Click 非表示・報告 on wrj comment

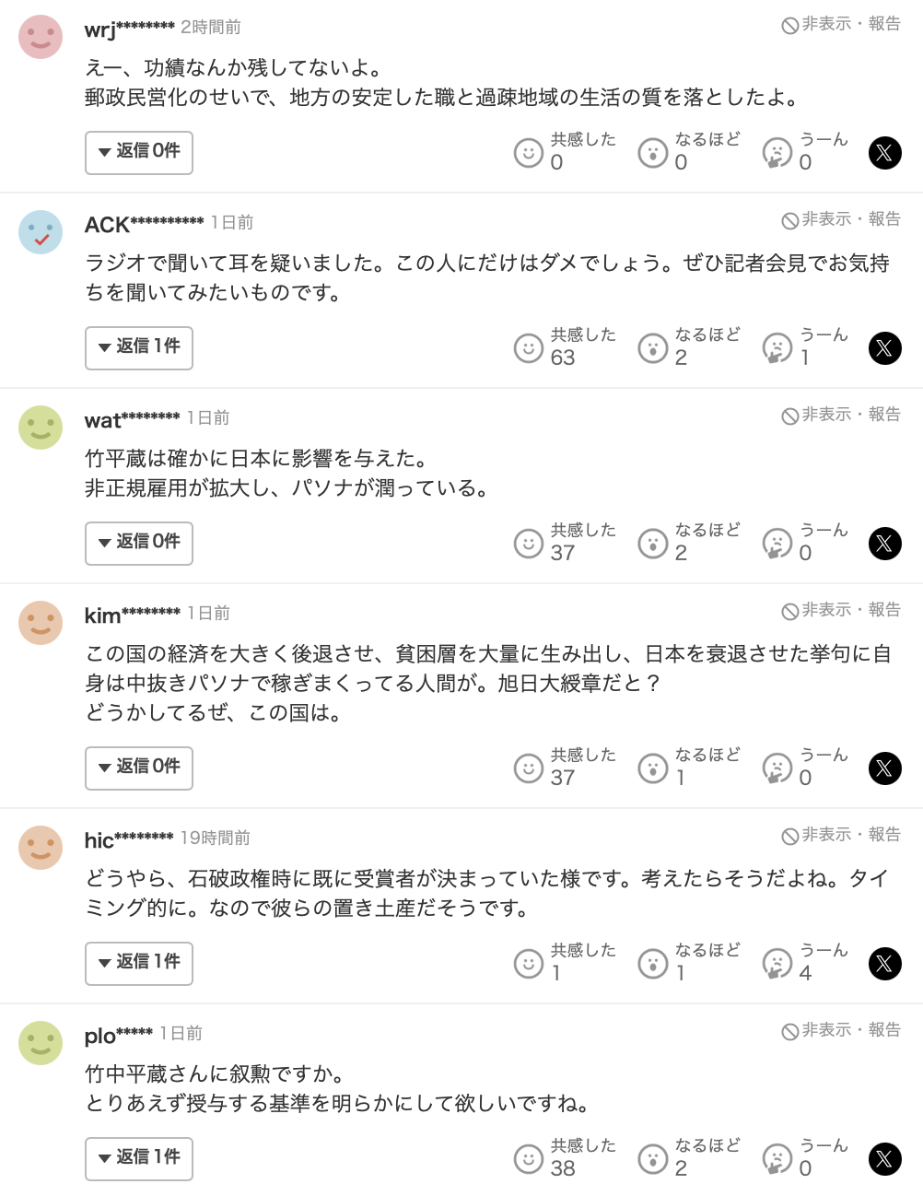pos(841,25)
